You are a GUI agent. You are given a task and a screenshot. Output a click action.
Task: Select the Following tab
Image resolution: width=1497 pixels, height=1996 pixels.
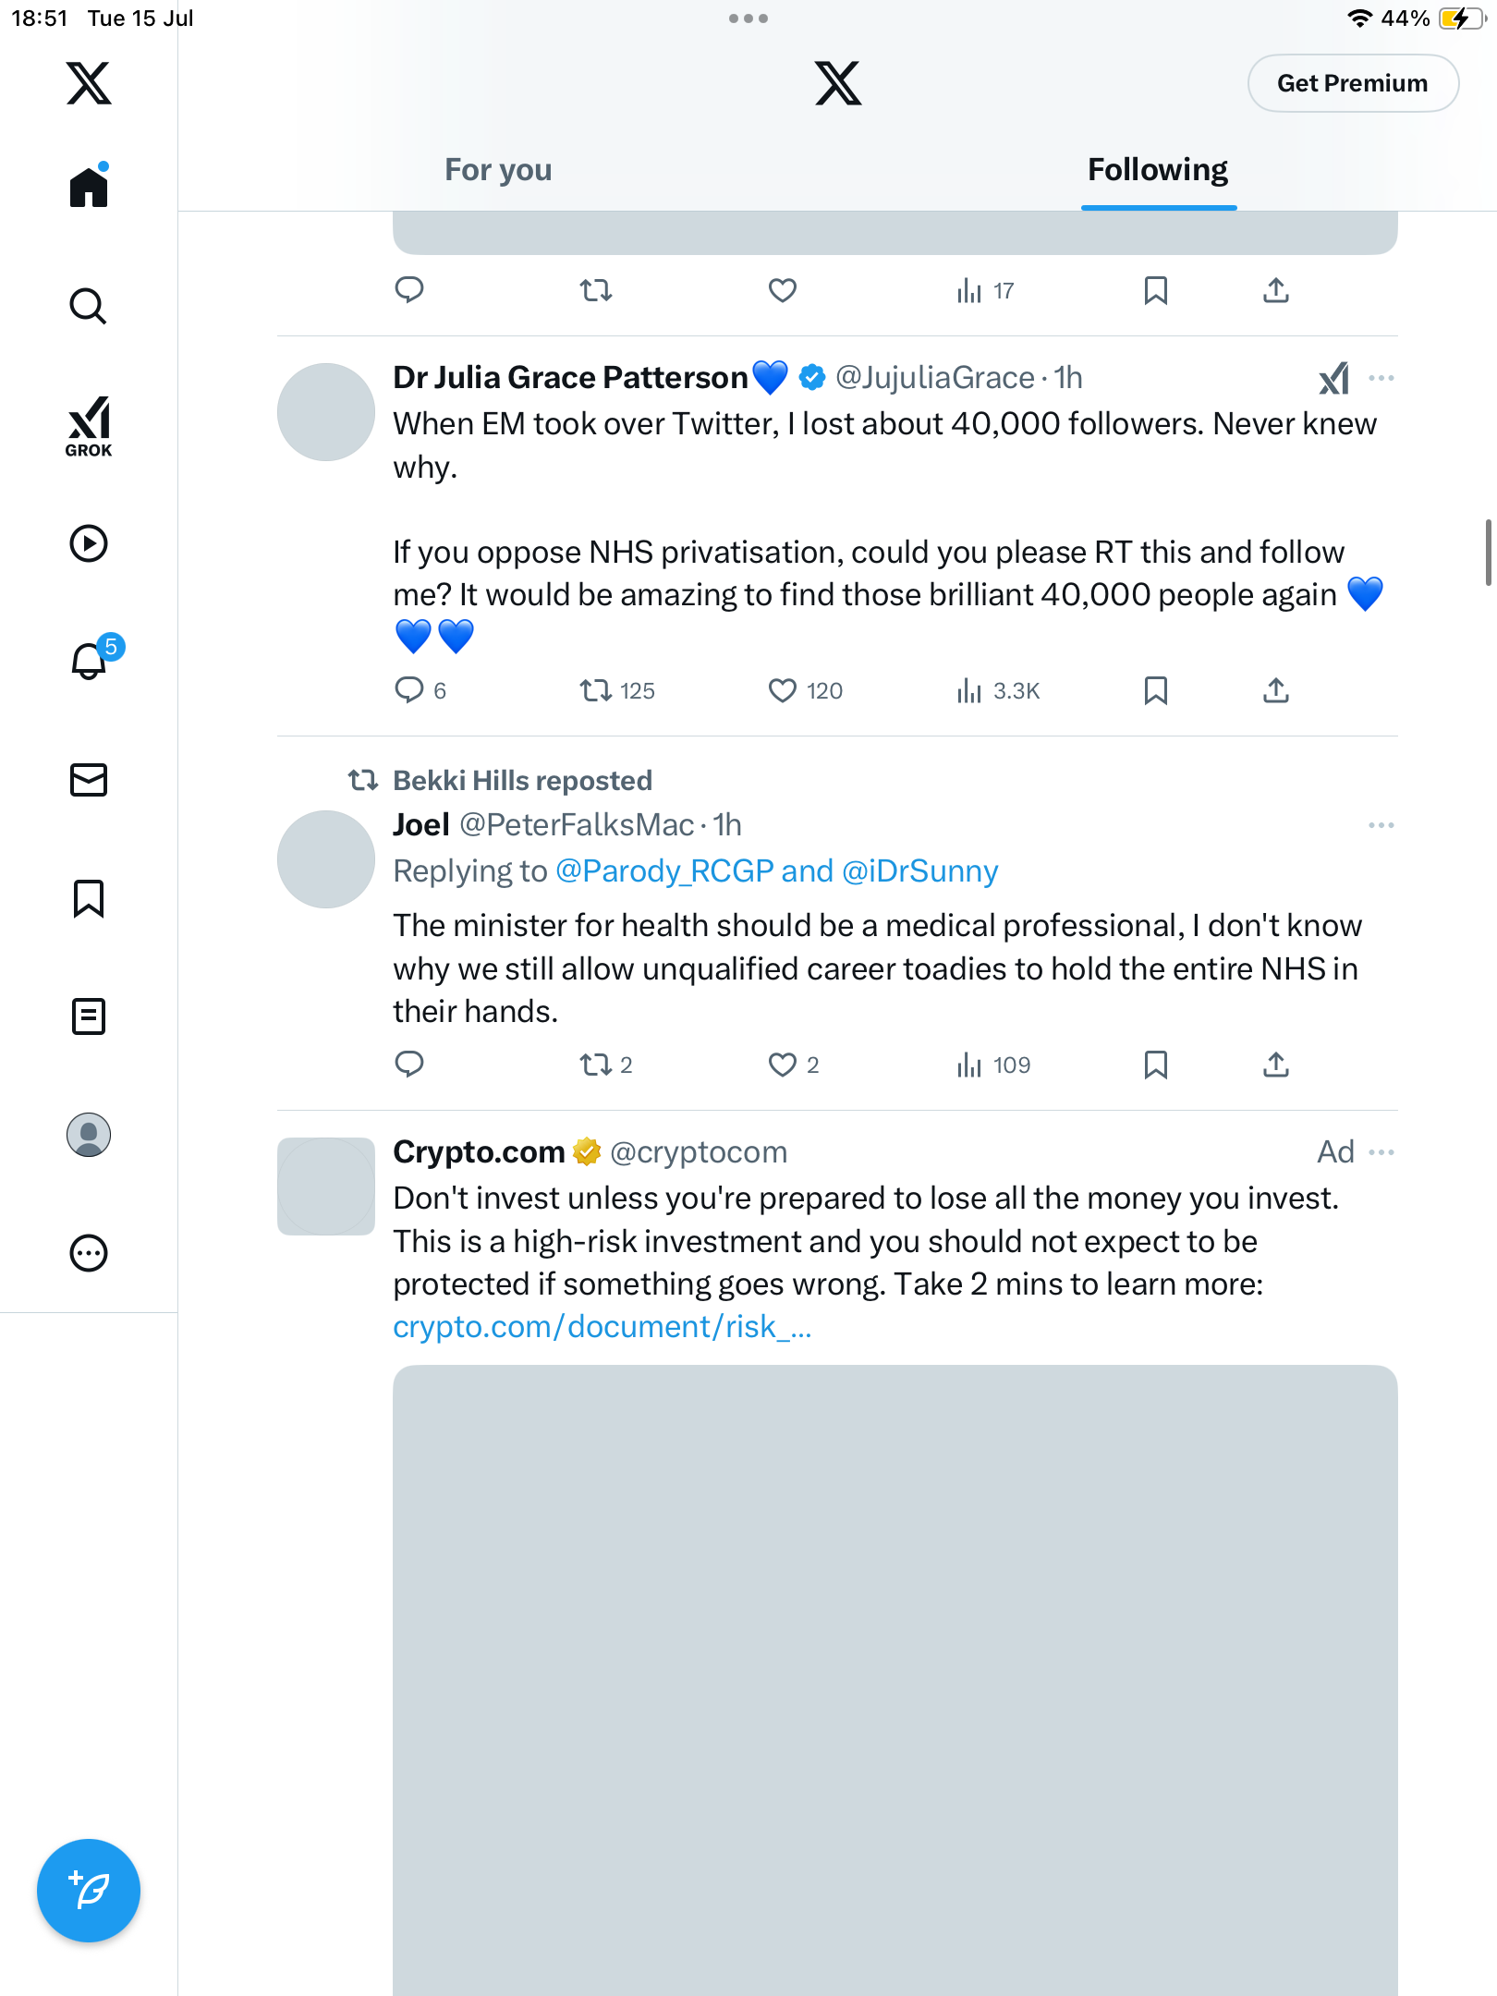coord(1158,170)
